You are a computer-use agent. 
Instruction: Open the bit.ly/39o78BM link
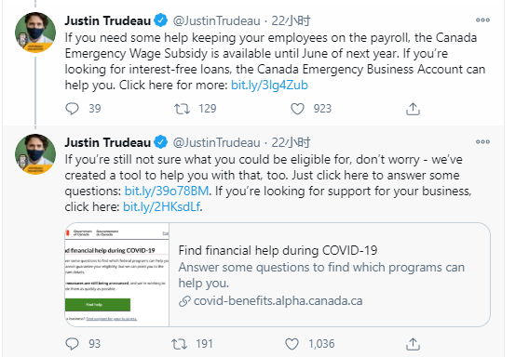point(167,192)
